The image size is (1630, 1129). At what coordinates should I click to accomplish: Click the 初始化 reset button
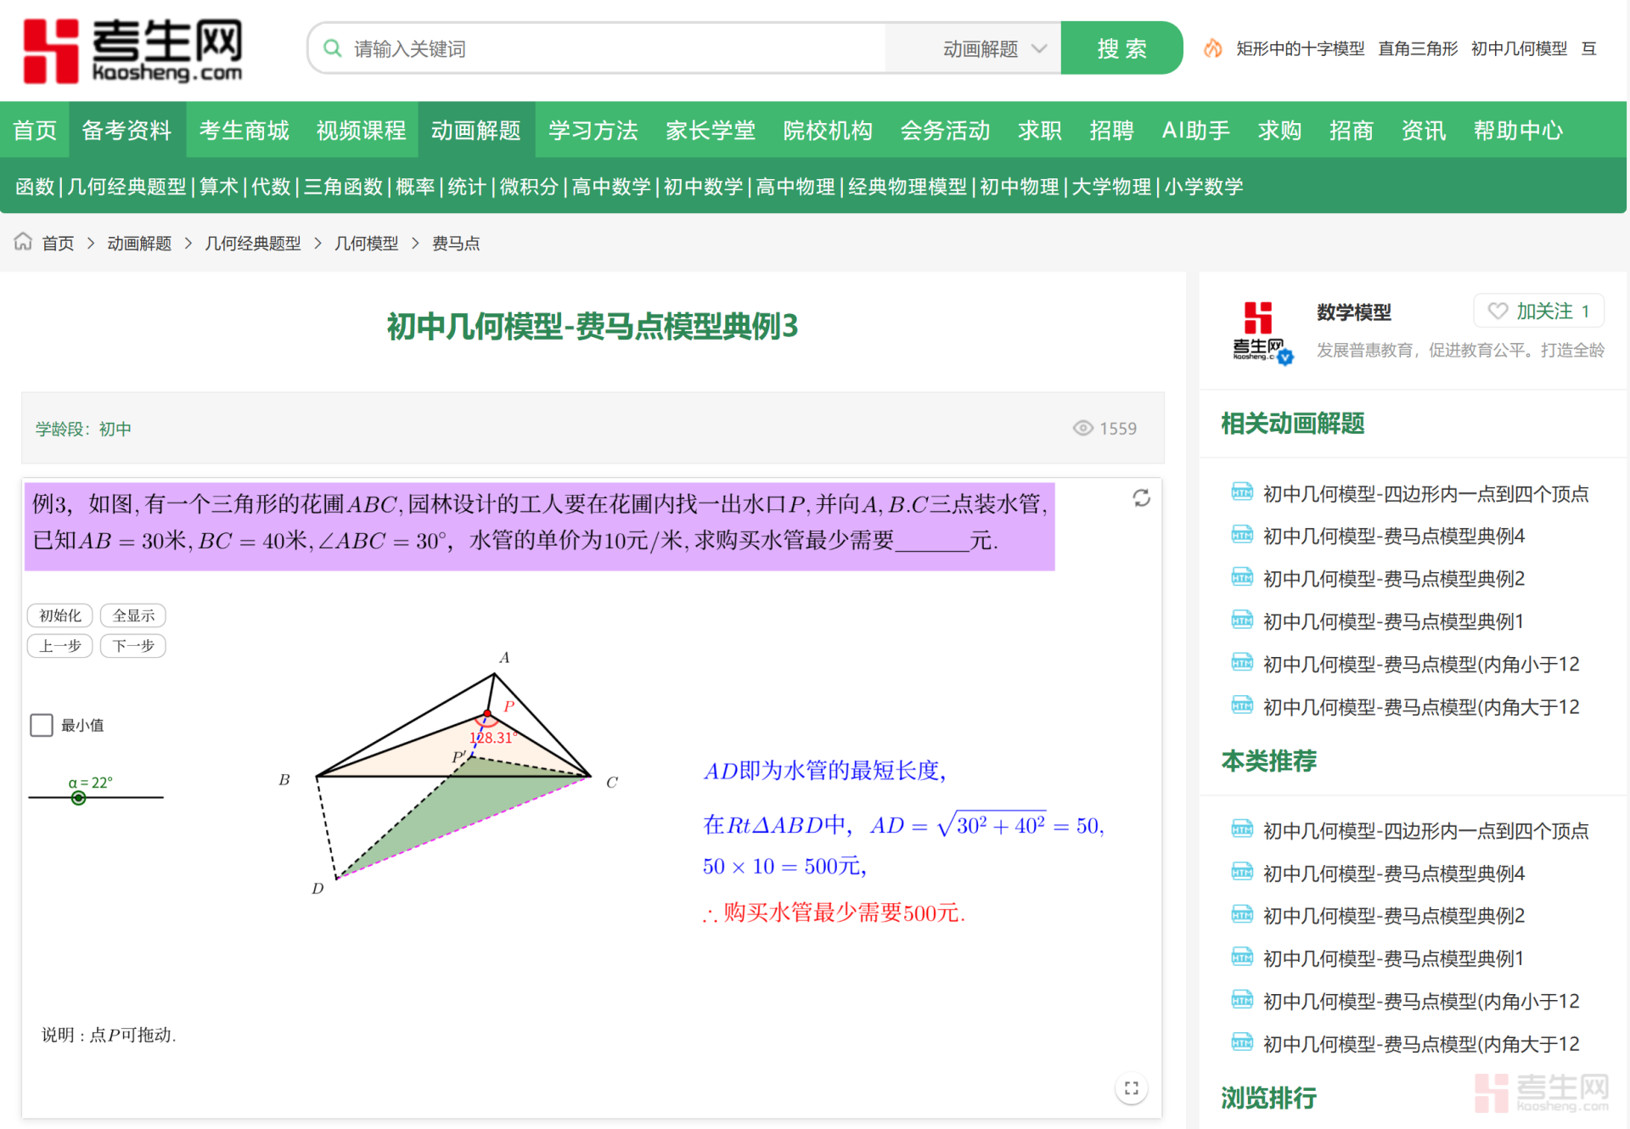tap(59, 615)
